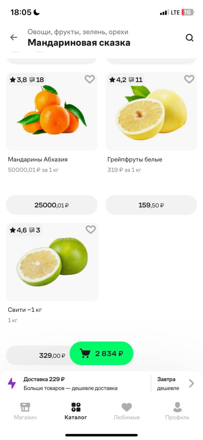Switch to the Каталог tab
Screen dimensions: 203x440
click(x=76, y=411)
